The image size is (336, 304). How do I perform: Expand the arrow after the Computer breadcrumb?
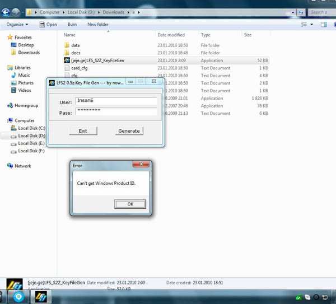64,12
